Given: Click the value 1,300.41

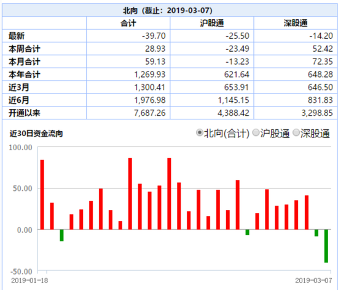Looking at the screenshot, I should (x=150, y=87).
